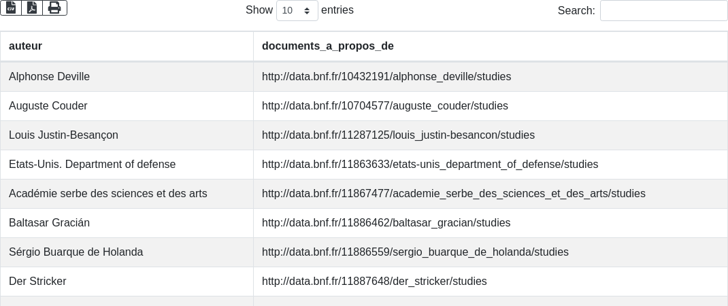Click the Search input field
The image size is (728, 306).
pos(663,10)
